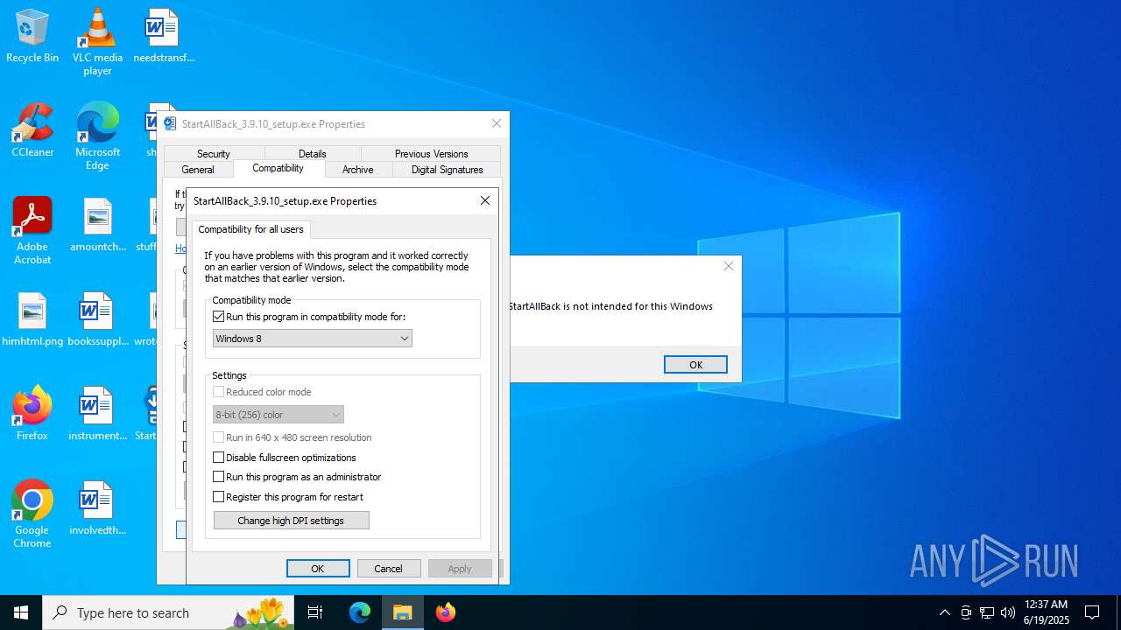
Task: Switch to the General tab
Action: tap(198, 170)
